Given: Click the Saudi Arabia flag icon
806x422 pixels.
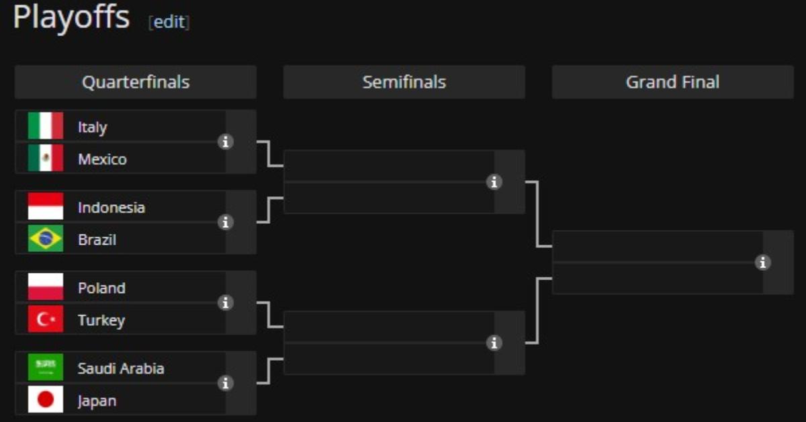Looking at the screenshot, I should 46,368.
